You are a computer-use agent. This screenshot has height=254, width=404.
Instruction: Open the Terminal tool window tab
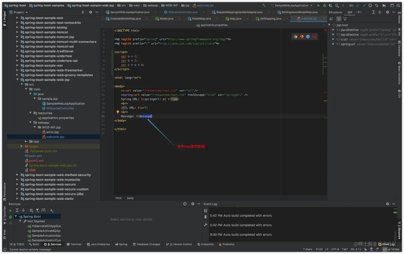point(74,244)
